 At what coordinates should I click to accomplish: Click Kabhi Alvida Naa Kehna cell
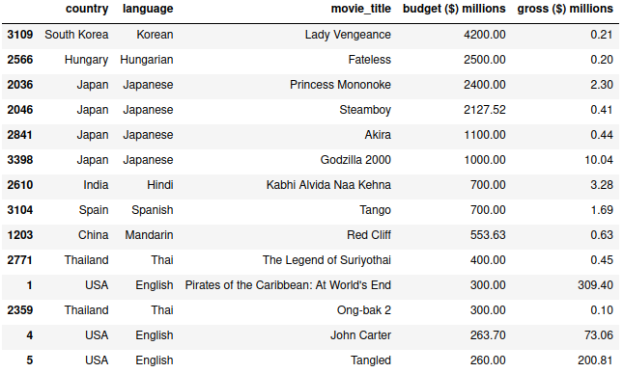click(328, 185)
